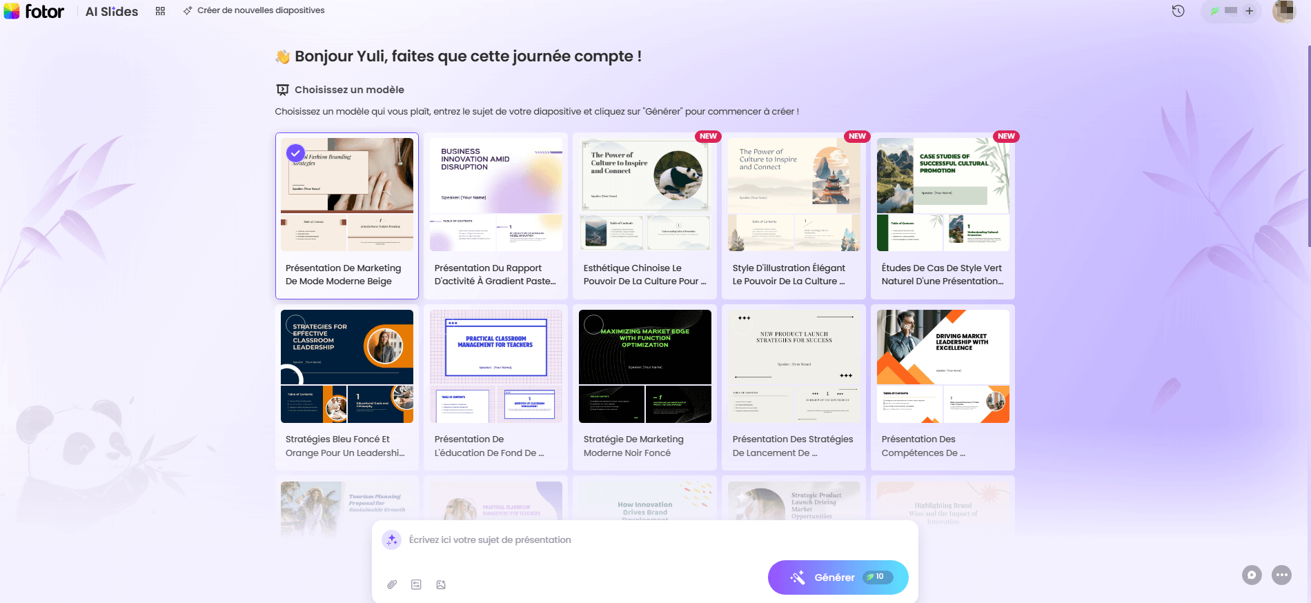Open the user profile avatar
Viewport: 1311px width, 603px height.
point(1284,11)
